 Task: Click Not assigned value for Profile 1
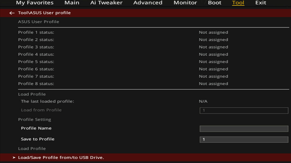coord(213,32)
